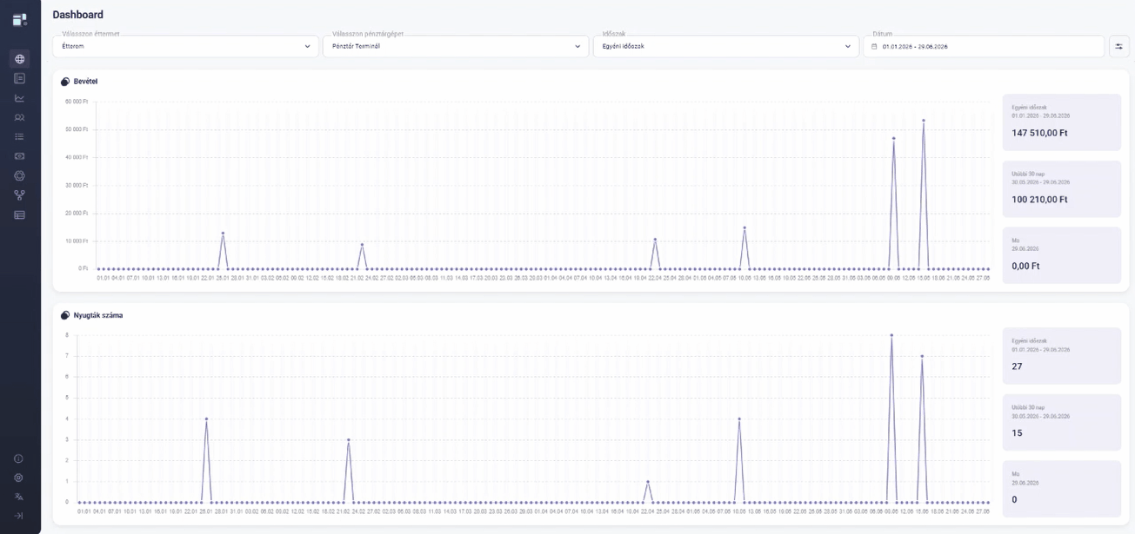Open the cash banknote sidebar icon
The height and width of the screenshot is (534, 1135).
(19, 156)
